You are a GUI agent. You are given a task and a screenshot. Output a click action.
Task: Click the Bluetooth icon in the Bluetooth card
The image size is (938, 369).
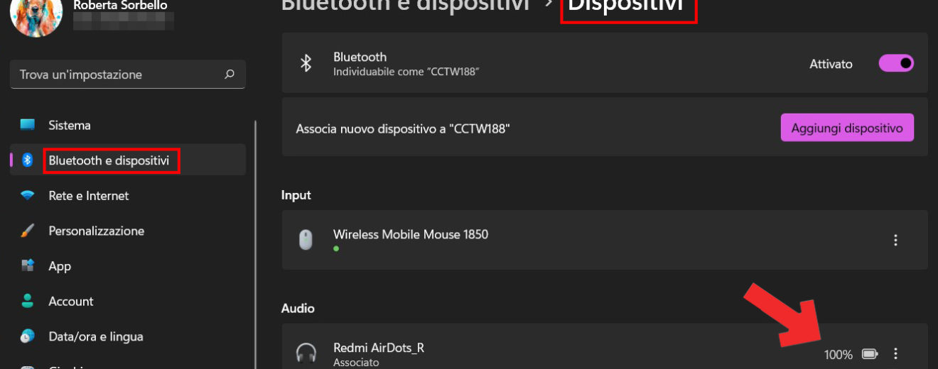coord(306,64)
